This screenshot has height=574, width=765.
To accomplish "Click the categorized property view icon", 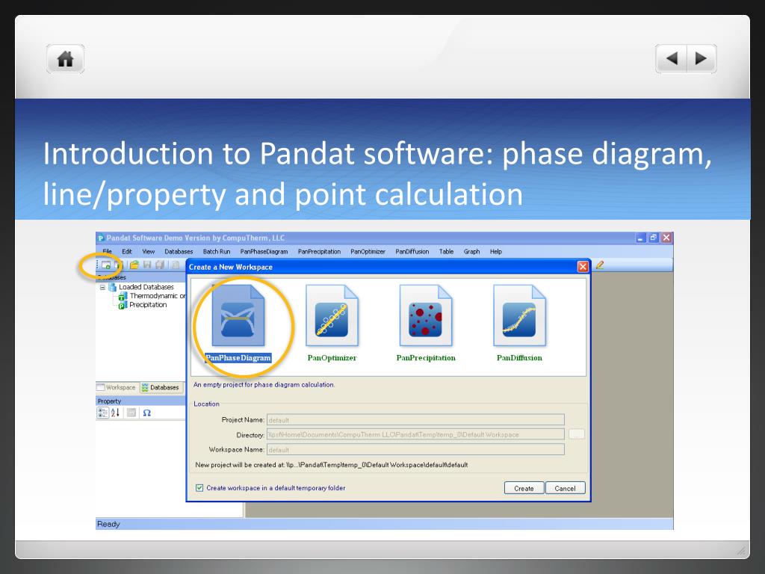I will (103, 413).
